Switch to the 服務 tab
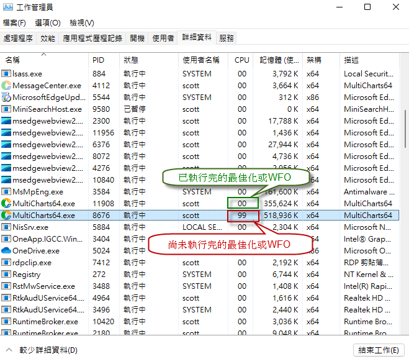The image size is (409, 364). click(x=227, y=39)
